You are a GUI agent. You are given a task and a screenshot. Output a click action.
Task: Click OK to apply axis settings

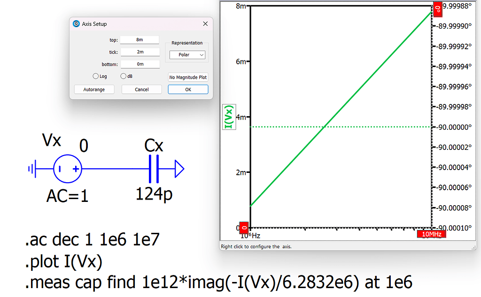[x=188, y=89]
